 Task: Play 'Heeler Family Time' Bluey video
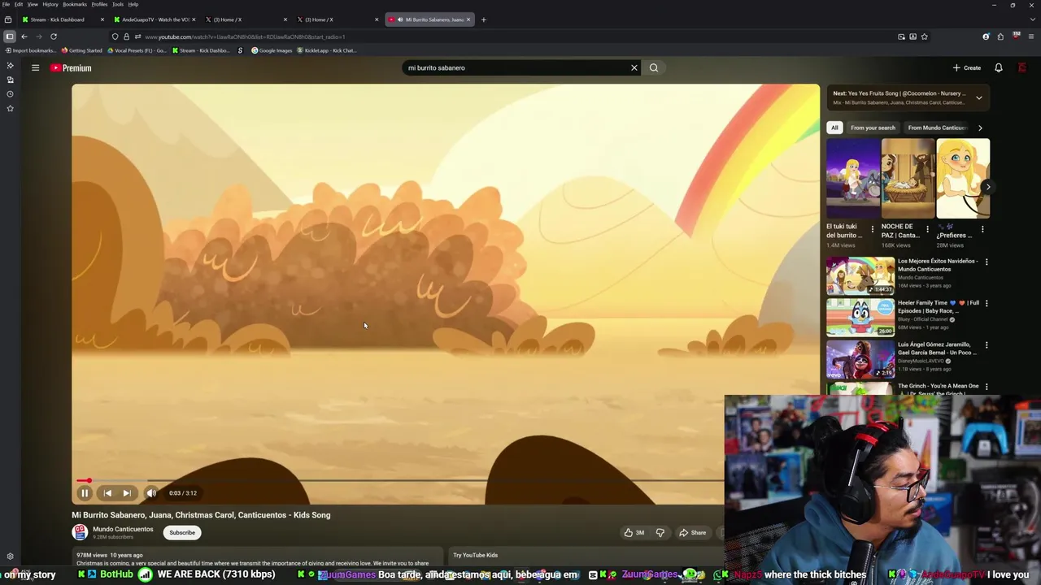[860, 317]
